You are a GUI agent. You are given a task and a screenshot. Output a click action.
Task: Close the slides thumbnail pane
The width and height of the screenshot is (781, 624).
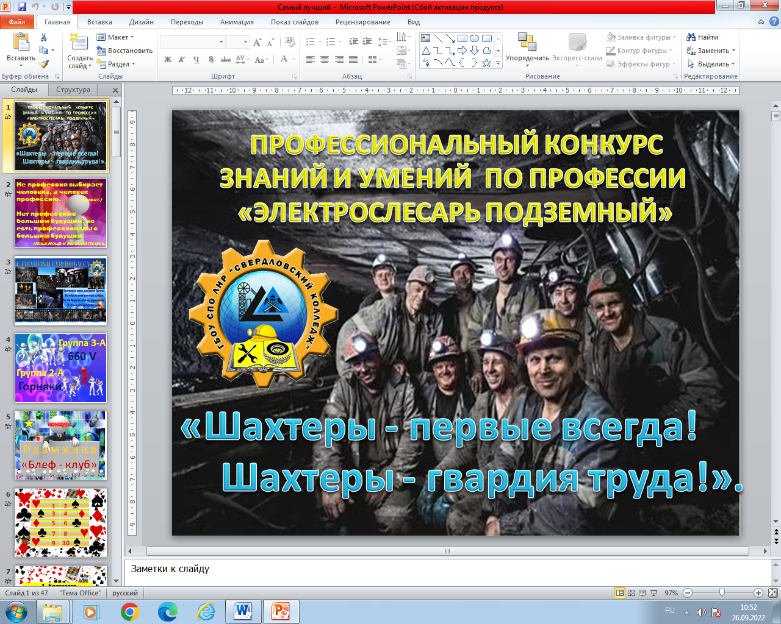point(115,90)
